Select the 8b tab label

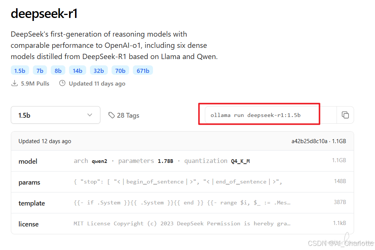(58, 70)
